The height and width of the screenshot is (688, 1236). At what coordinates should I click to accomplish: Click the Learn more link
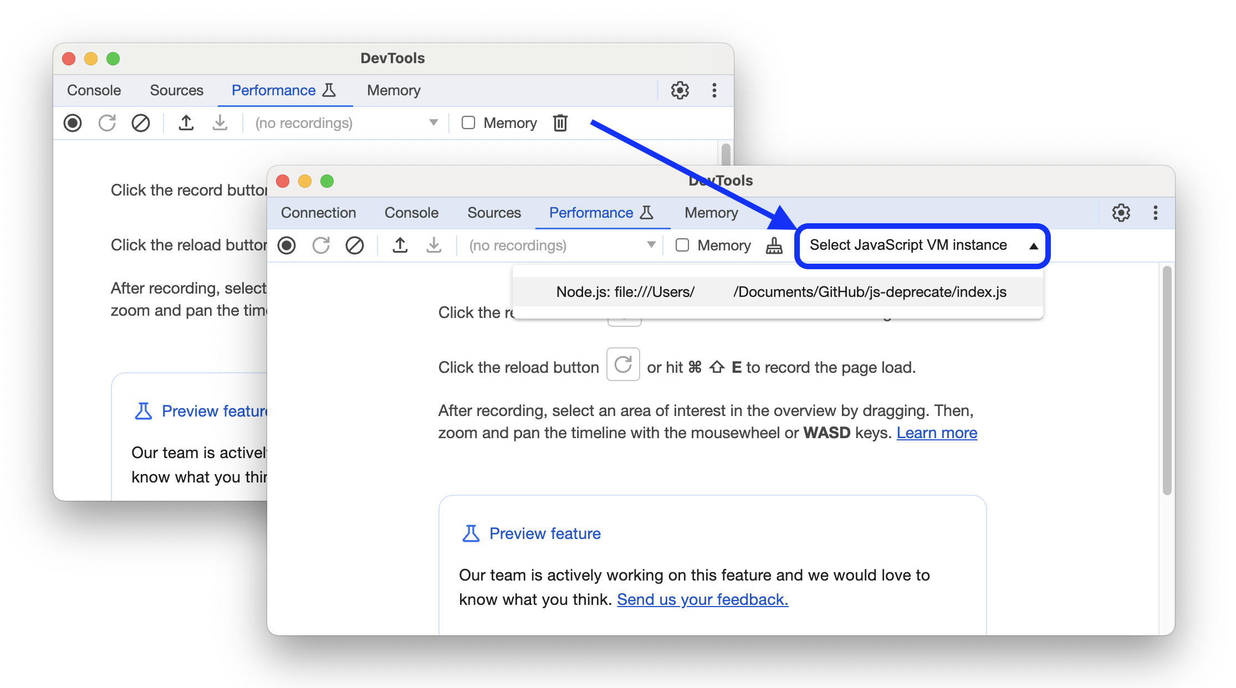click(x=938, y=432)
